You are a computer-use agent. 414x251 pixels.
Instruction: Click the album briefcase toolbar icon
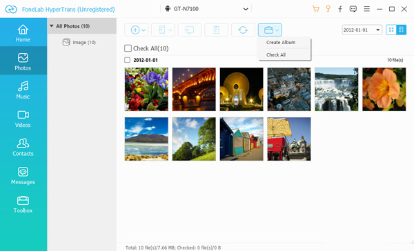[x=268, y=30]
